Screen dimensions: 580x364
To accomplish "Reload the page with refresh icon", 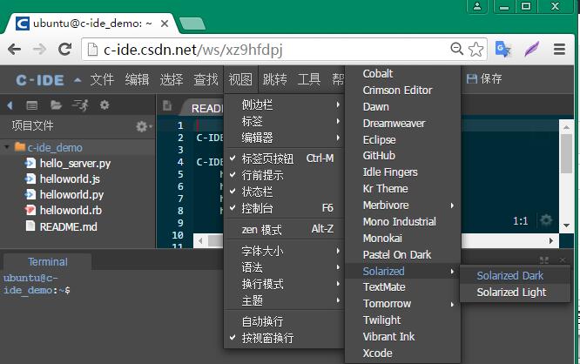I will pyautogui.click(x=64, y=49).
